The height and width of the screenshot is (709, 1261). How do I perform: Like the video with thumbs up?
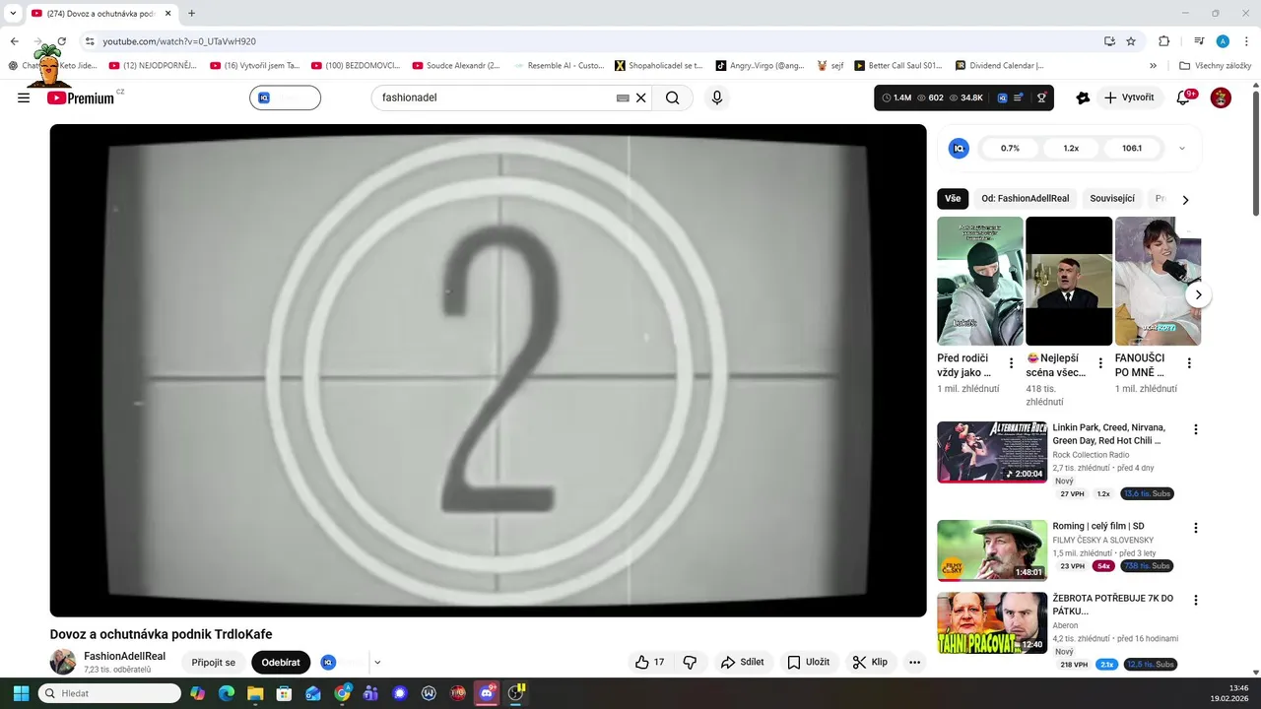[649, 663]
